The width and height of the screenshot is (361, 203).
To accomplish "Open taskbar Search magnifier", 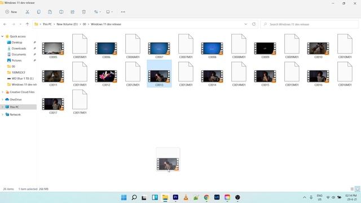I will [134, 197].
